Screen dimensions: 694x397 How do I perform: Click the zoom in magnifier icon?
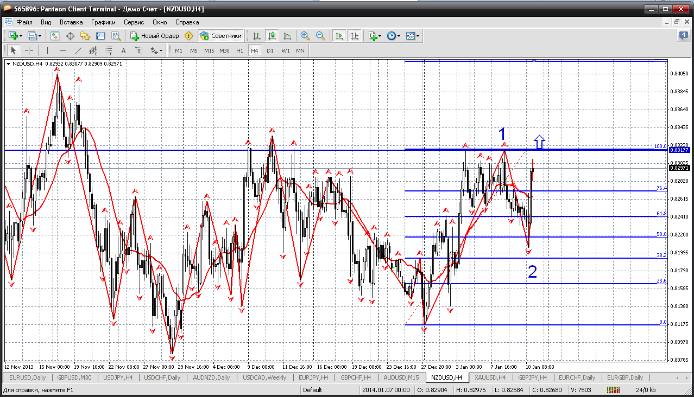coord(305,36)
